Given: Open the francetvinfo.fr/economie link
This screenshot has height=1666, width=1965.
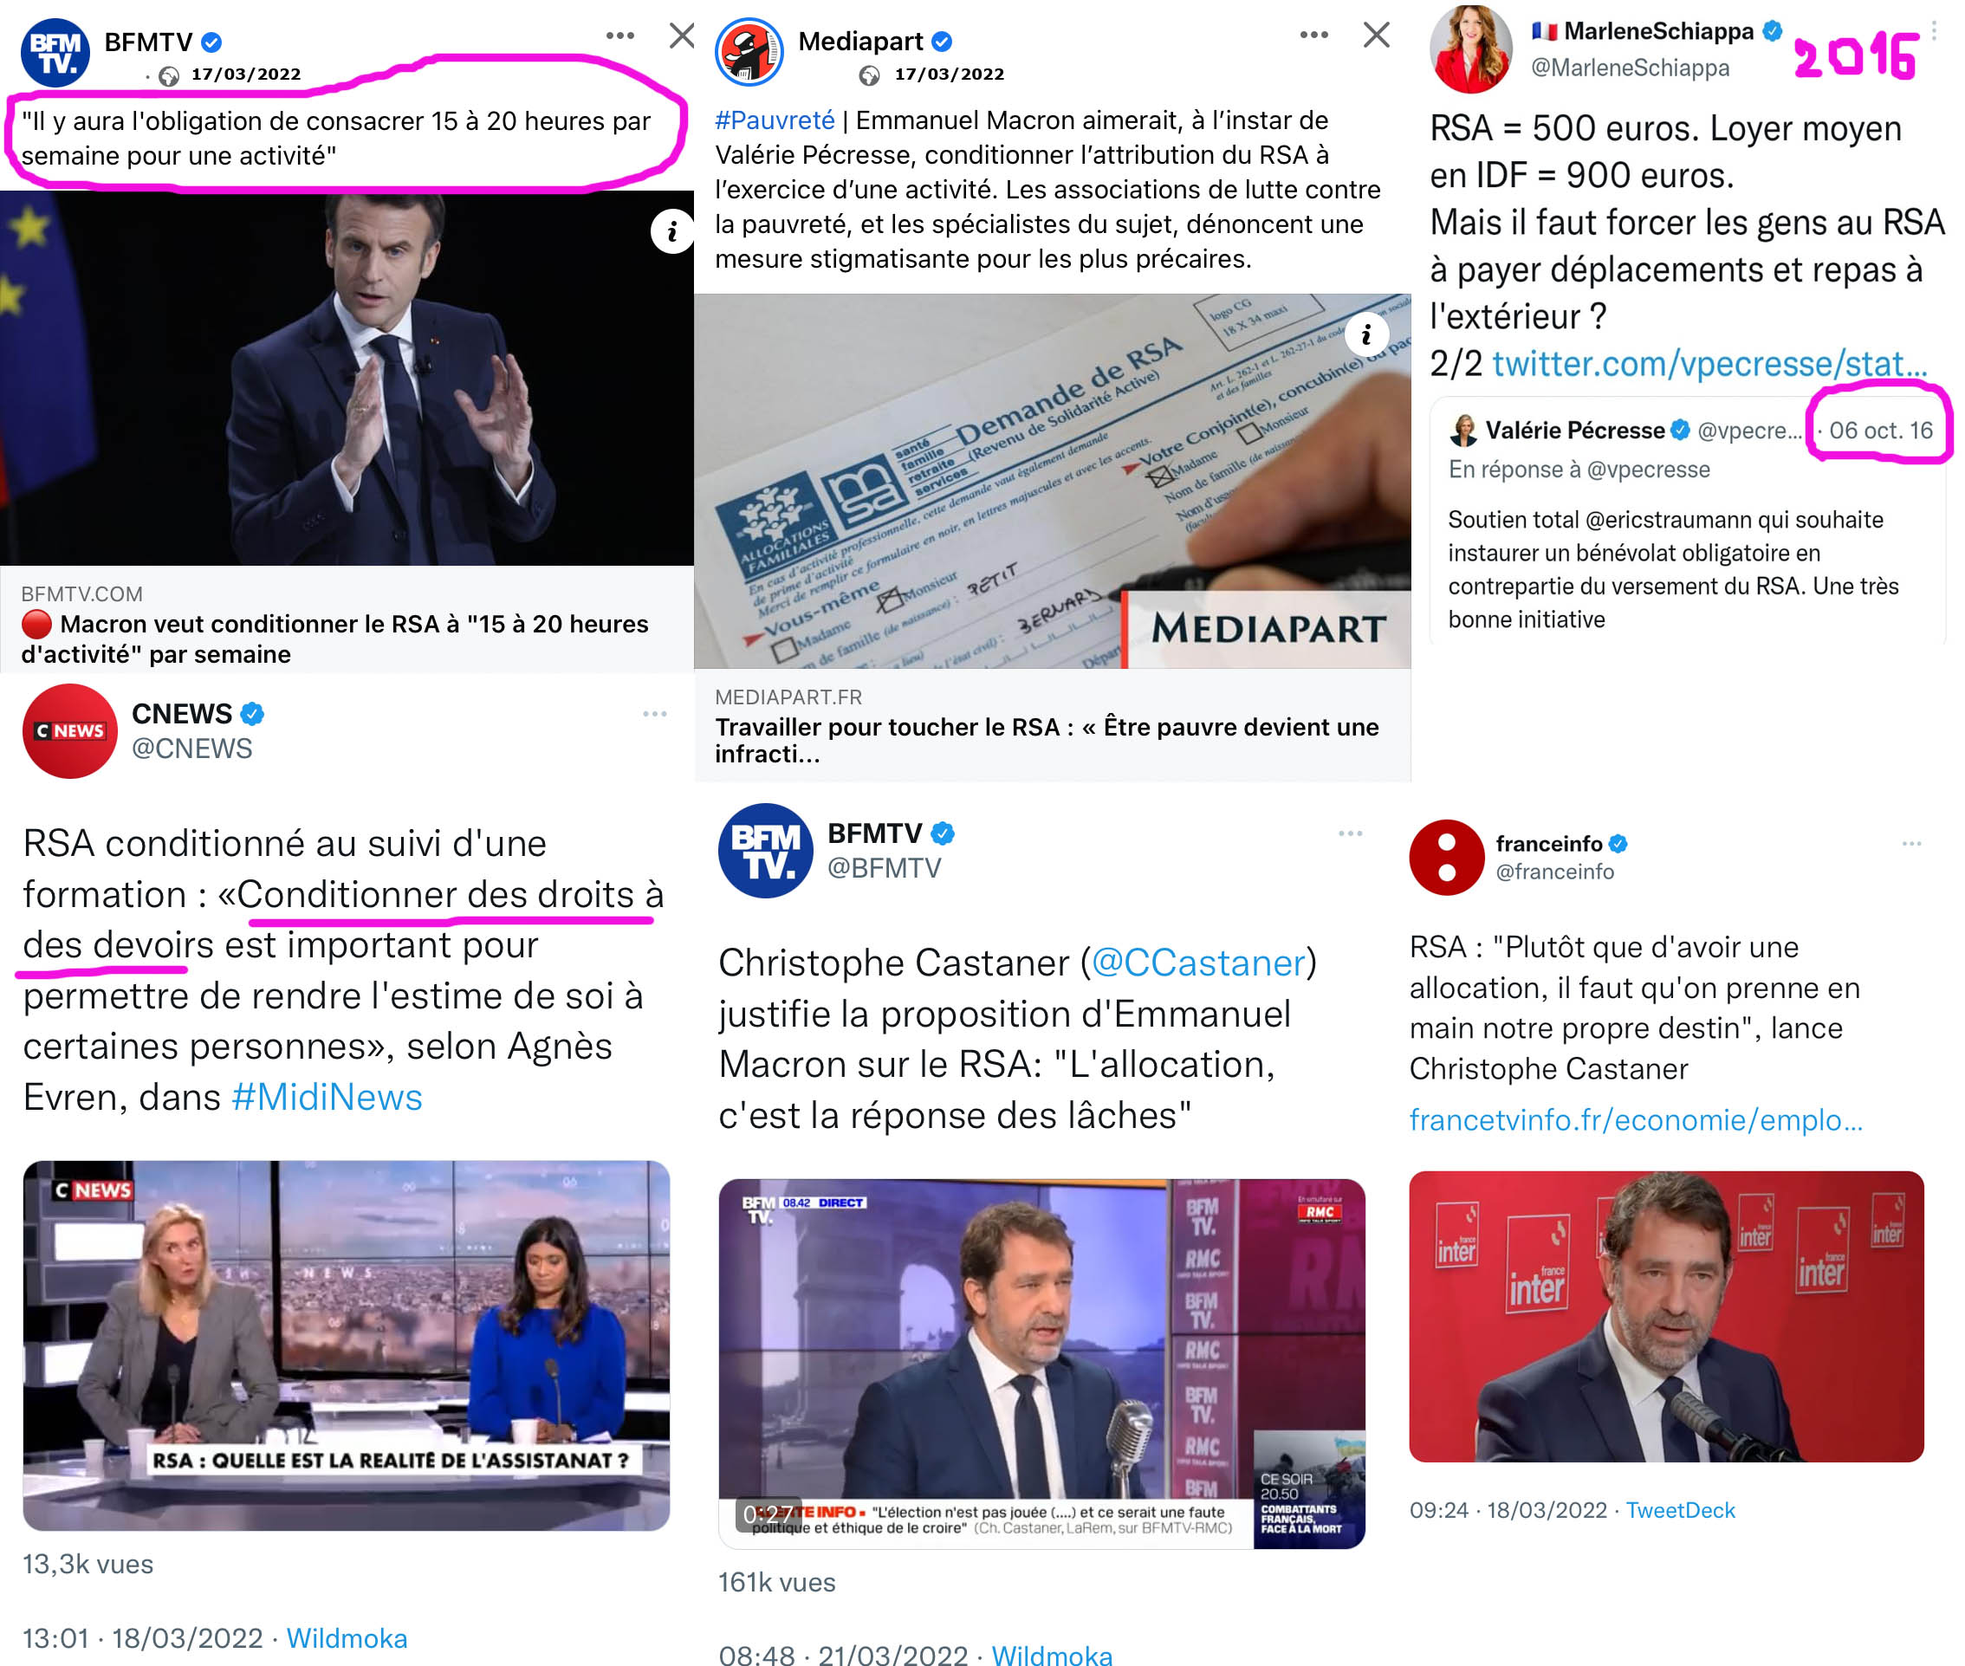Looking at the screenshot, I should pos(1636,1120).
